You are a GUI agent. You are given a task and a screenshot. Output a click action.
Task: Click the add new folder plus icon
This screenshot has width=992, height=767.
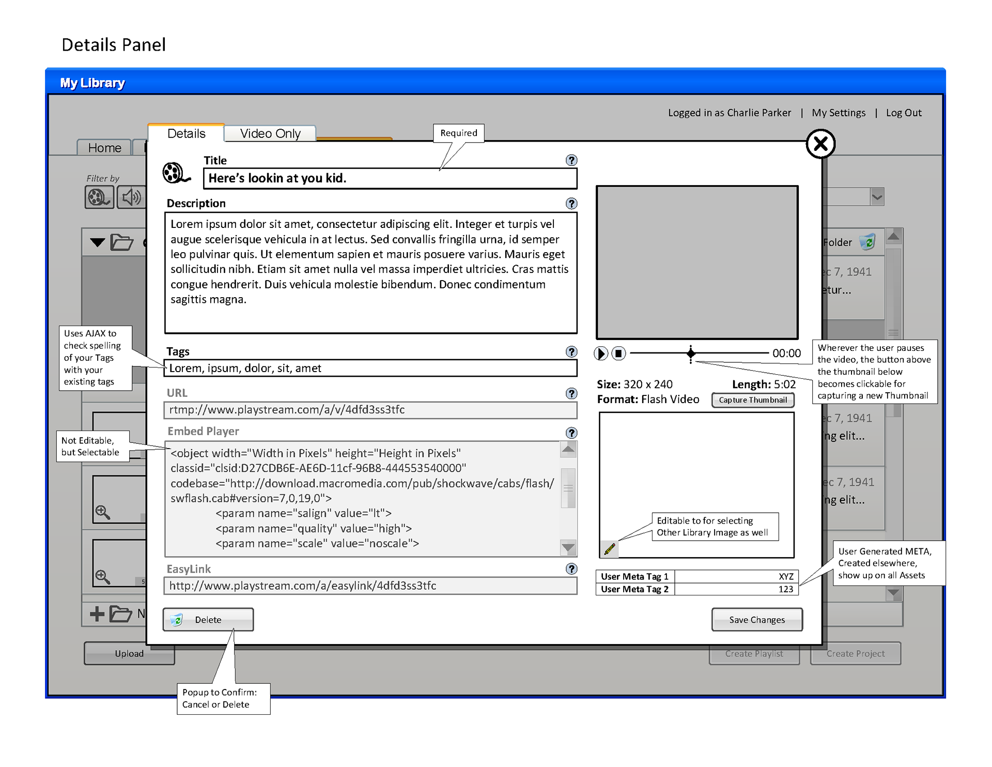click(97, 614)
